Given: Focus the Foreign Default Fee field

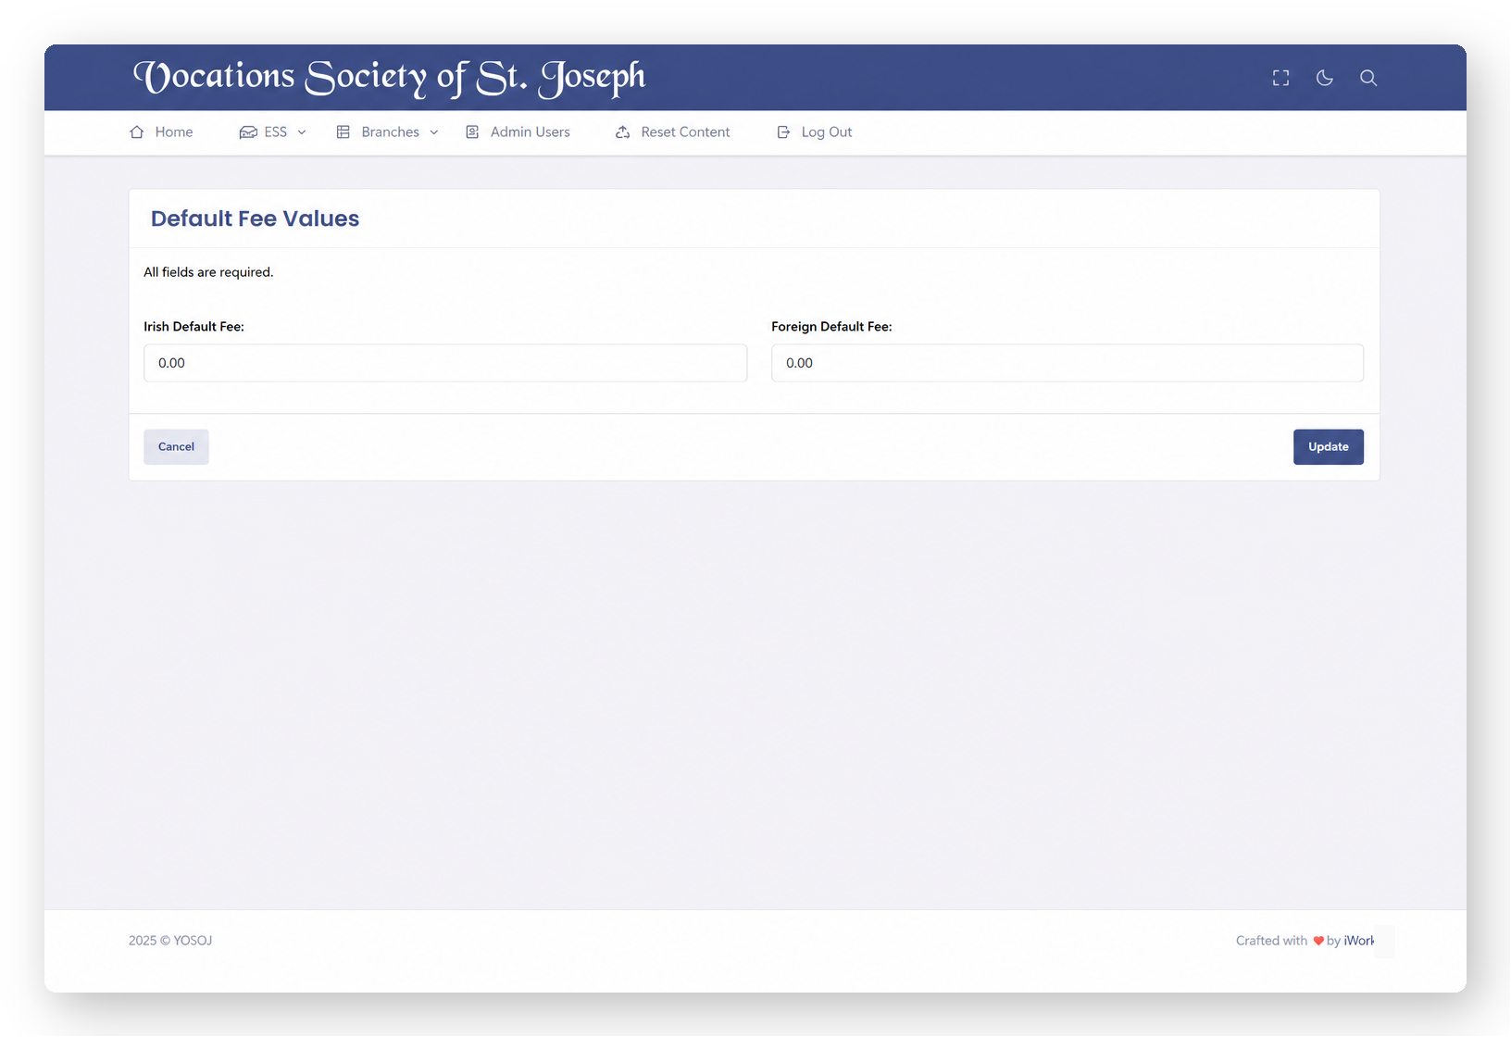Looking at the screenshot, I should tap(1068, 363).
